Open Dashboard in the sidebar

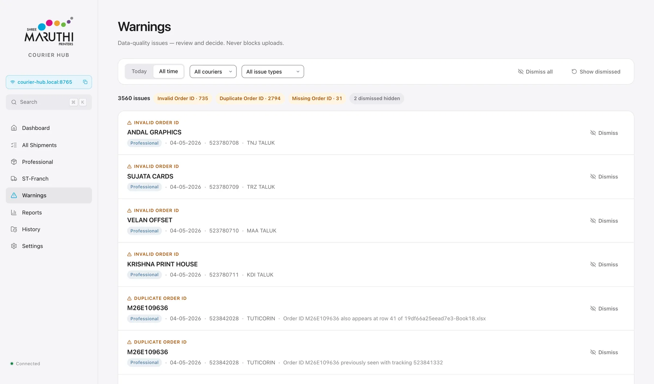(49, 128)
